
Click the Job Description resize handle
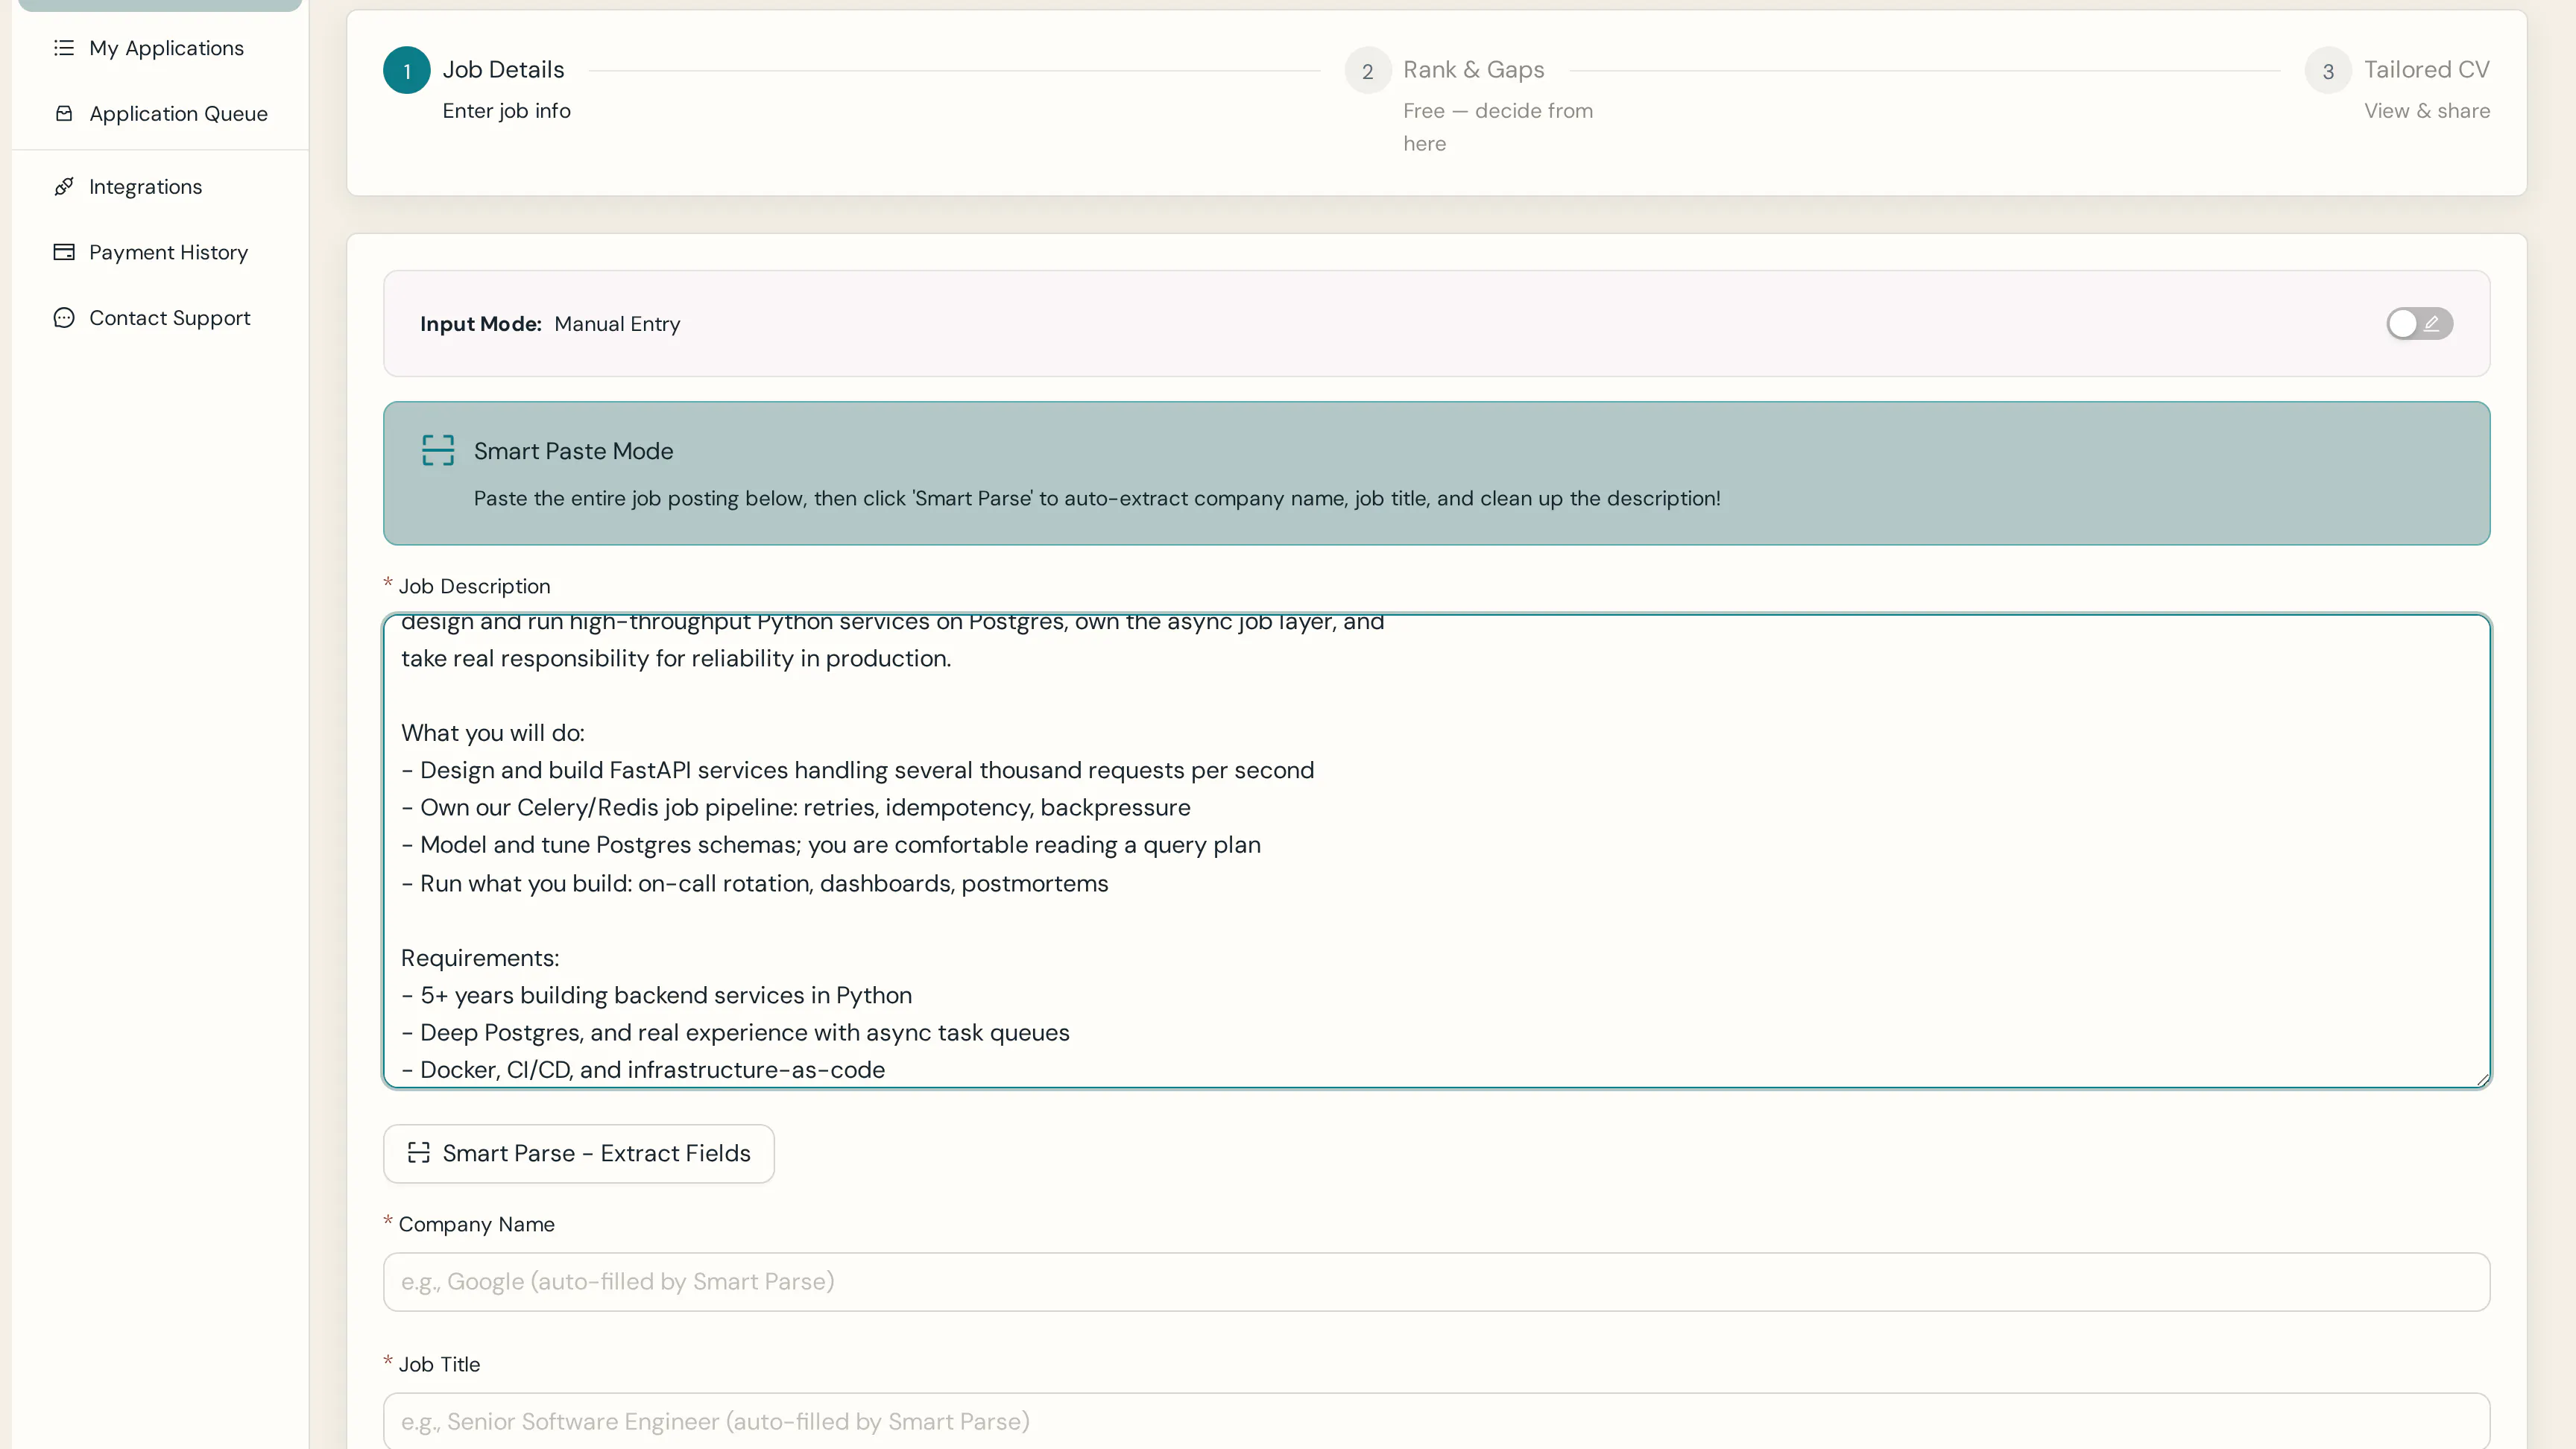2482,1079
